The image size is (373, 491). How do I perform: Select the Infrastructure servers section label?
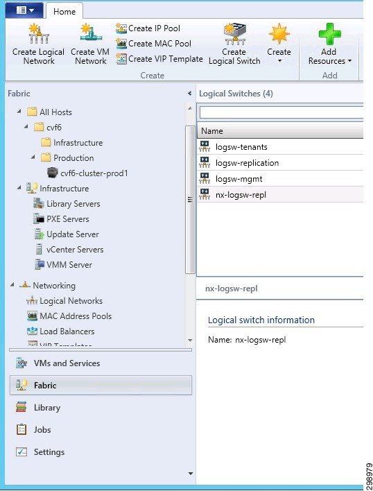click(x=64, y=189)
